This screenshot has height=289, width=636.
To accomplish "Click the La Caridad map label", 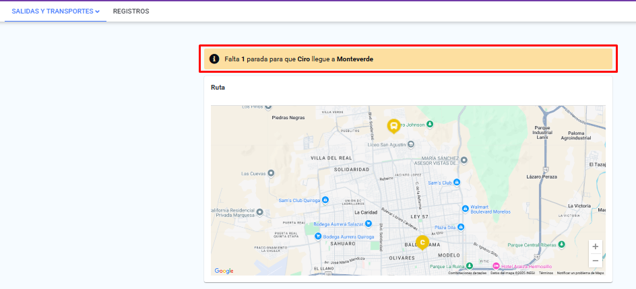I will [x=366, y=212].
